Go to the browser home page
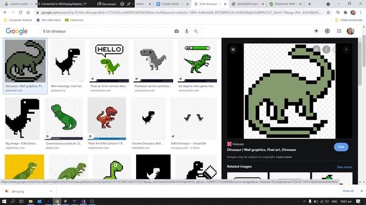The width and height of the screenshot is (366, 205). pos(28,13)
